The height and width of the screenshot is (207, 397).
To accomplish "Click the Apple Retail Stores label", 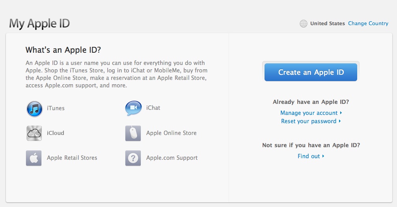I will pos(72,158).
